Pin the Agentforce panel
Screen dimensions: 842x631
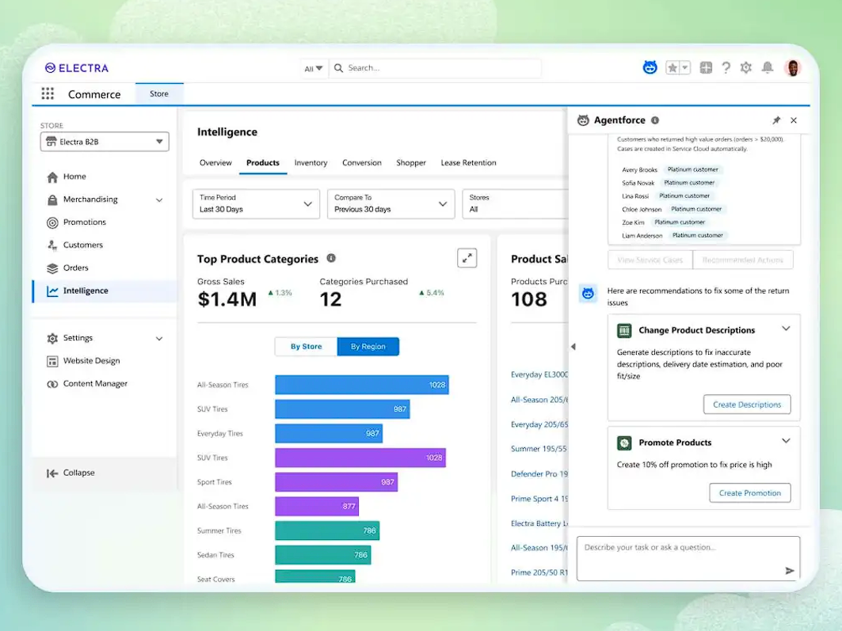click(x=776, y=120)
